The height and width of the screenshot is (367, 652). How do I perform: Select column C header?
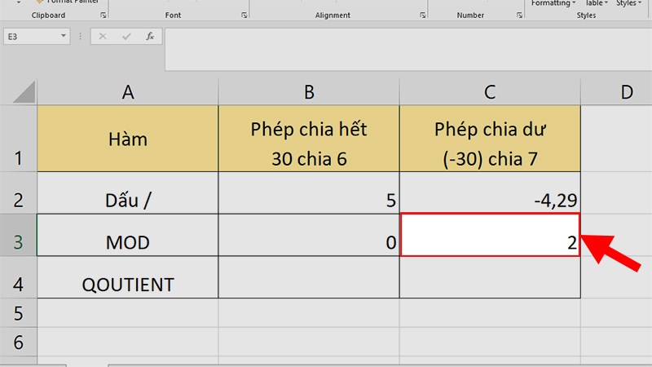coord(490,92)
